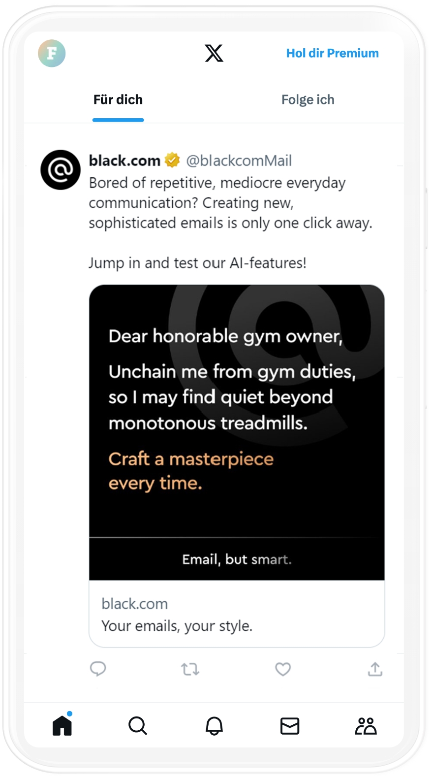Screen dimensions: 433x779
Task: Go to the Home feed icon
Action: (x=62, y=726)
